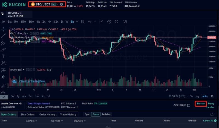
Task: Expand Volume (20) indicator menu
Action: tap(24, 70)
